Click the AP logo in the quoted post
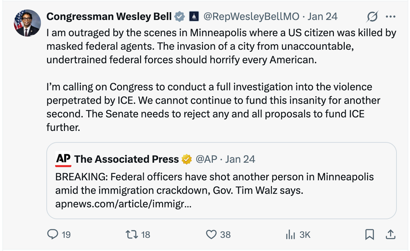This screenshot has width=410, height=251. pos(63,159)
